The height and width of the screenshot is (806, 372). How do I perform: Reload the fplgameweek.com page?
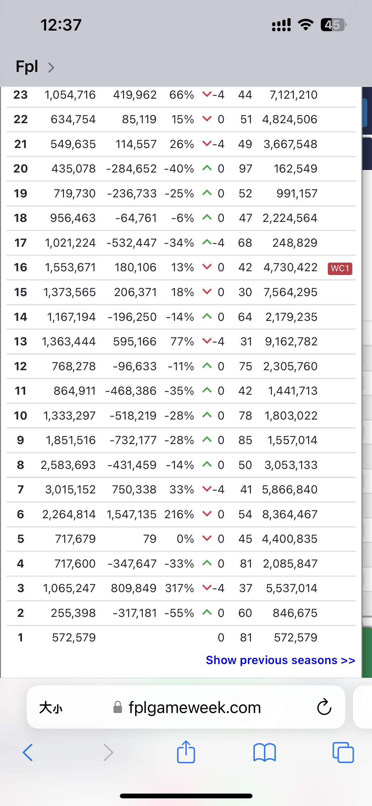(x=324, y=707)
